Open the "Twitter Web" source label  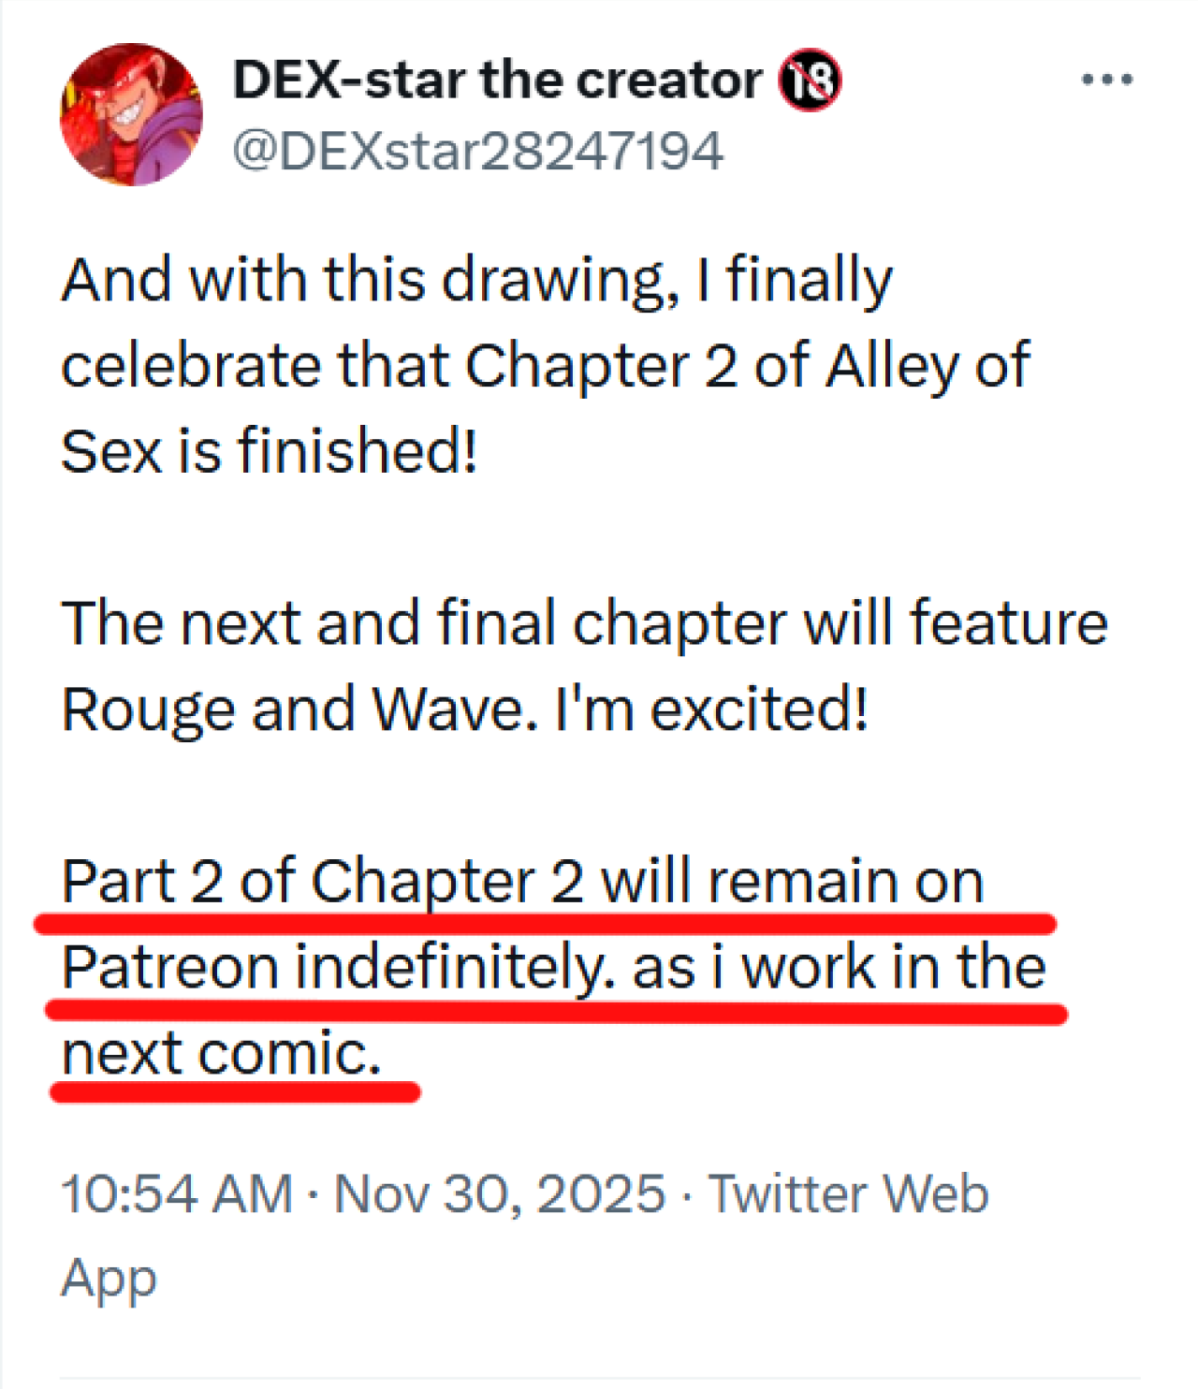tap(848, 1194)
